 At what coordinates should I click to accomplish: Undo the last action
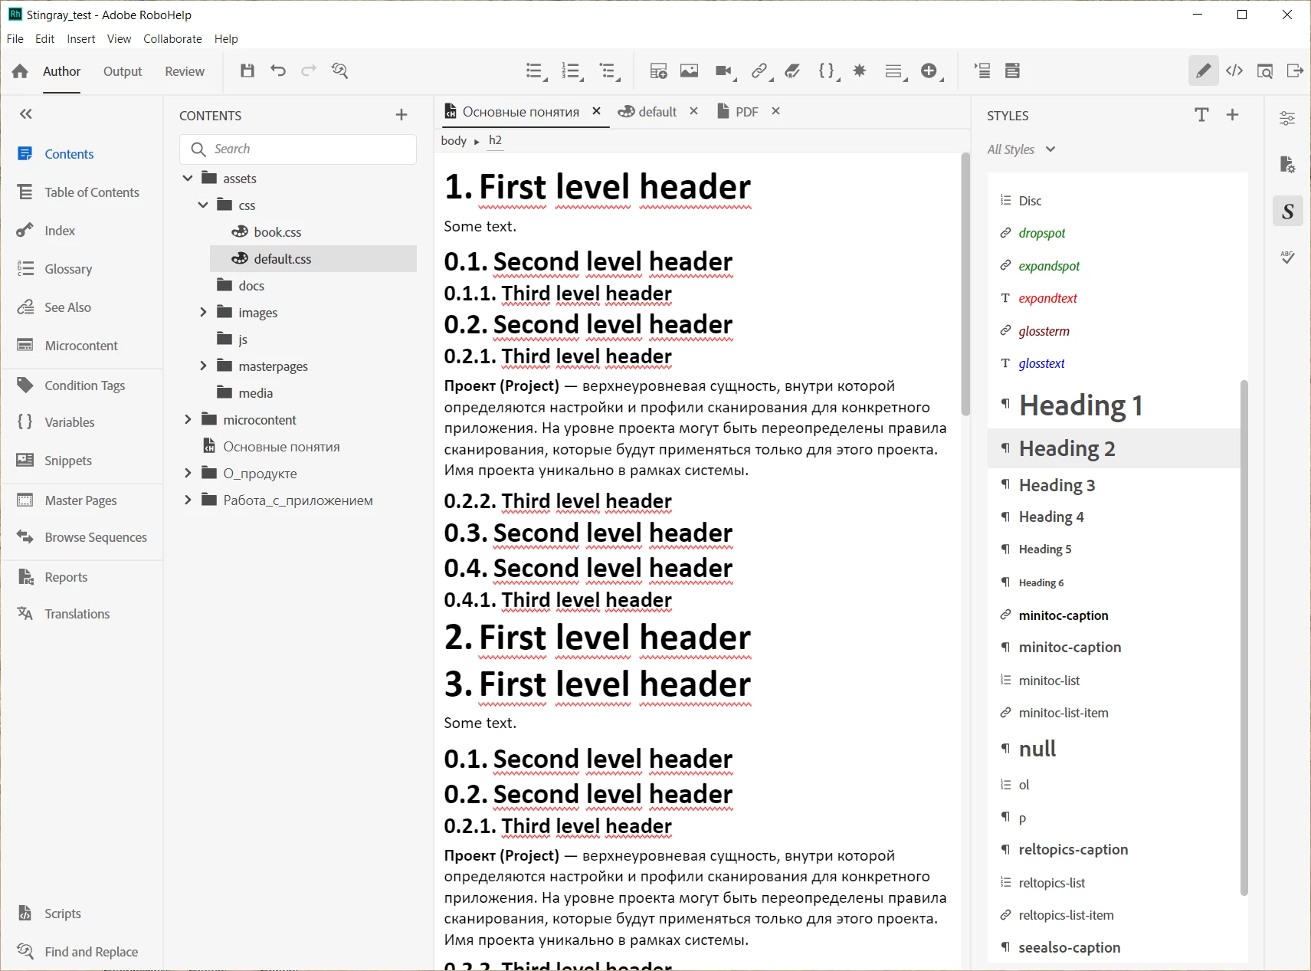pos(278,71)
